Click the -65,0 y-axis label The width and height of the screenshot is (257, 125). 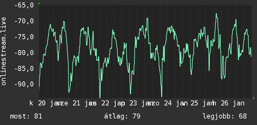tap(24, 5)
